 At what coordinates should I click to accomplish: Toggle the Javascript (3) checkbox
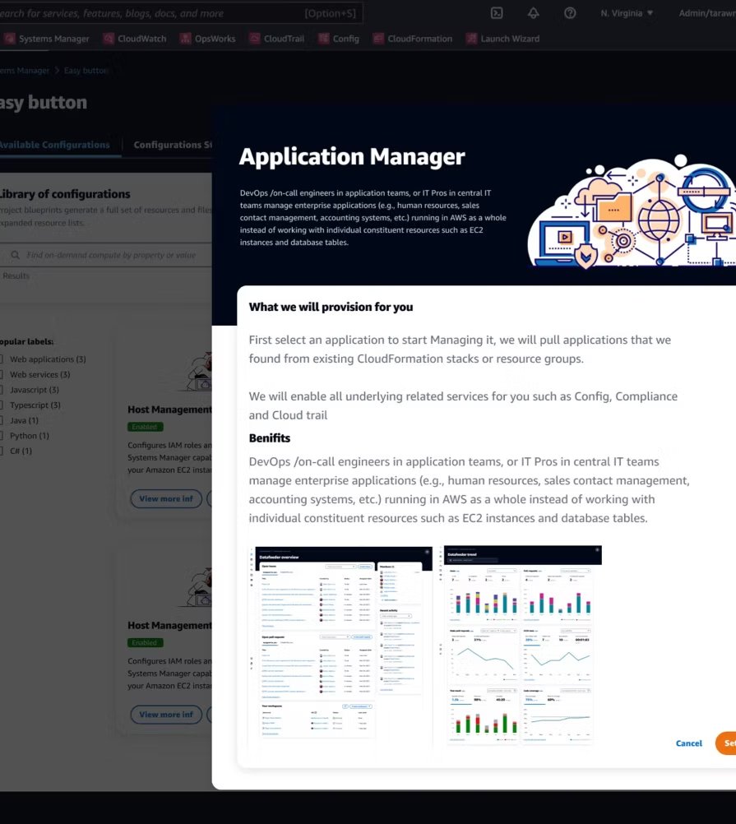(x=2, y=390)
